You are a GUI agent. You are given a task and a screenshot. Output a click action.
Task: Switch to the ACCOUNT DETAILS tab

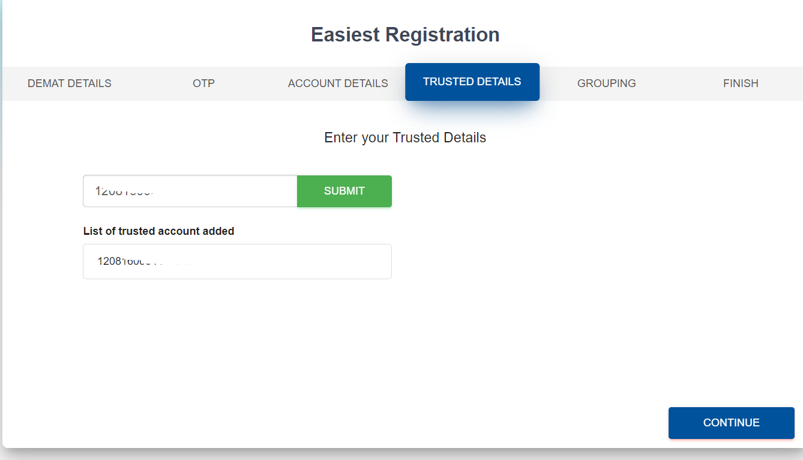(338, 83)
